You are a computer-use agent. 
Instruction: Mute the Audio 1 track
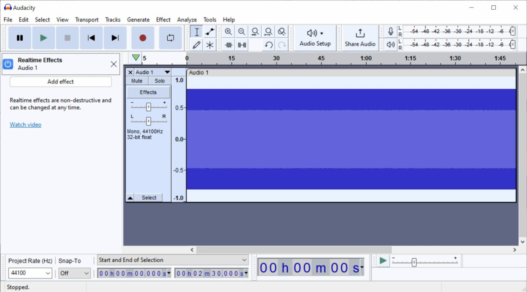pos(136,80)
